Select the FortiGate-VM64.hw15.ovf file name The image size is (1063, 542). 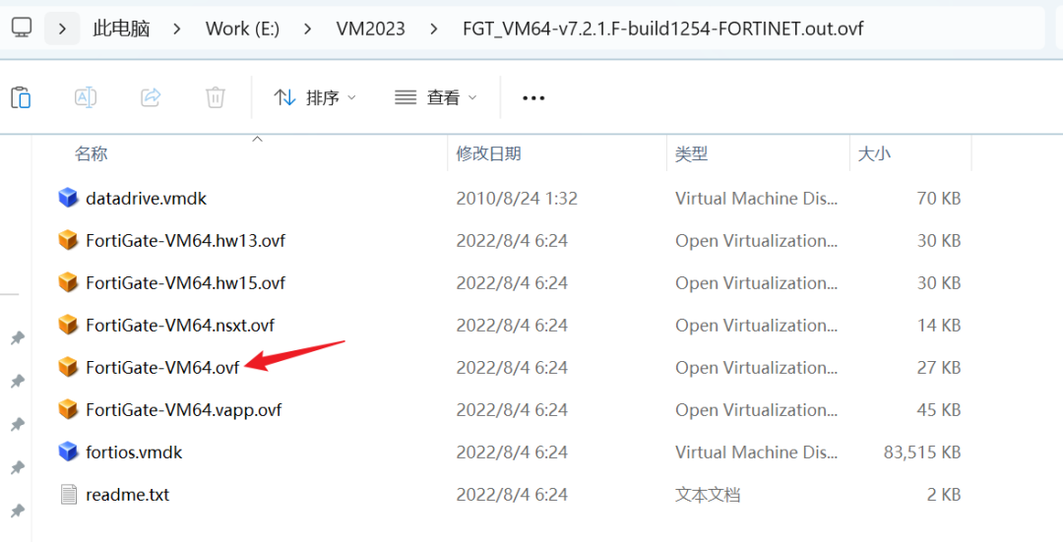coord(186,282)
